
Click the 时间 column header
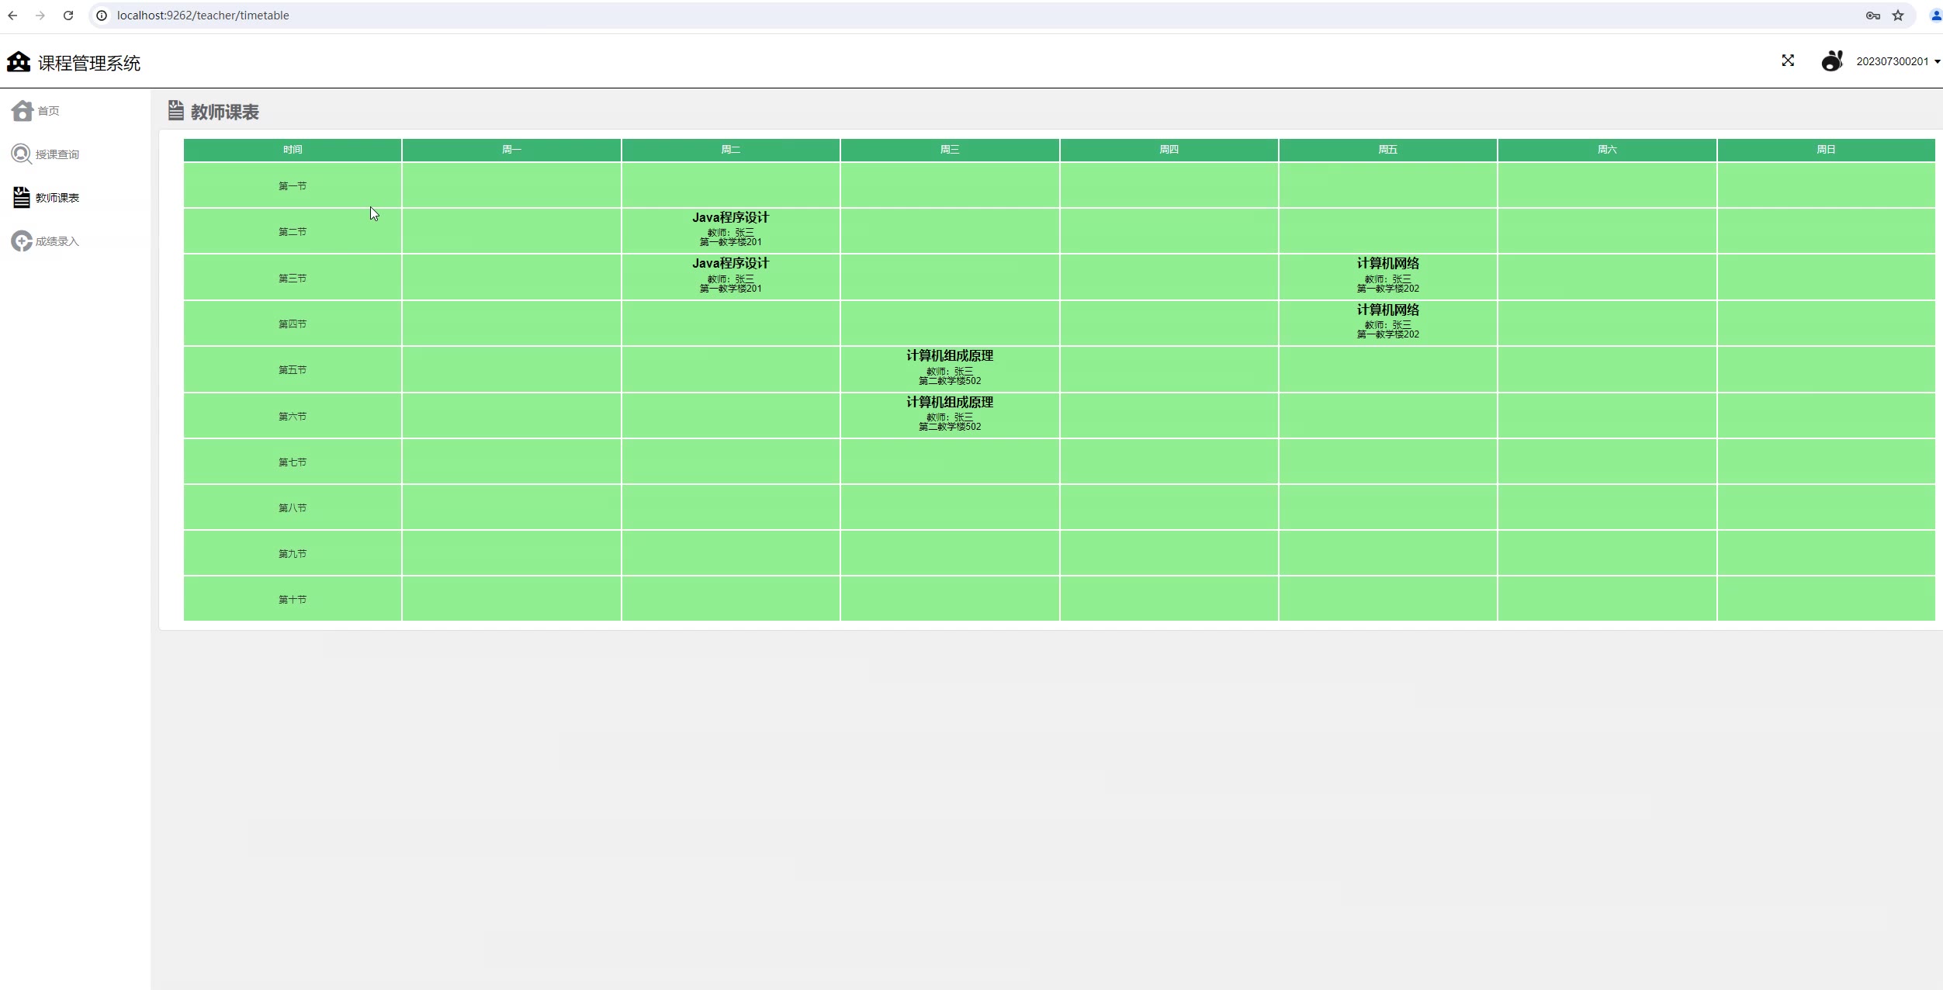pos(293,150)
